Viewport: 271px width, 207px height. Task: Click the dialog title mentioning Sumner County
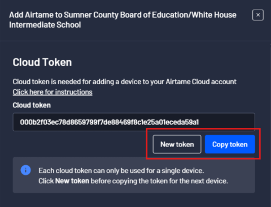click(x=123, y=20)
